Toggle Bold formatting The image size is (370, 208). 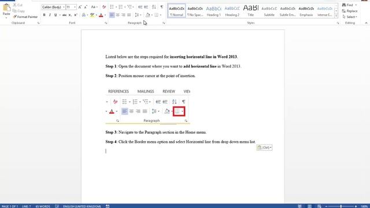coord(44,15)
